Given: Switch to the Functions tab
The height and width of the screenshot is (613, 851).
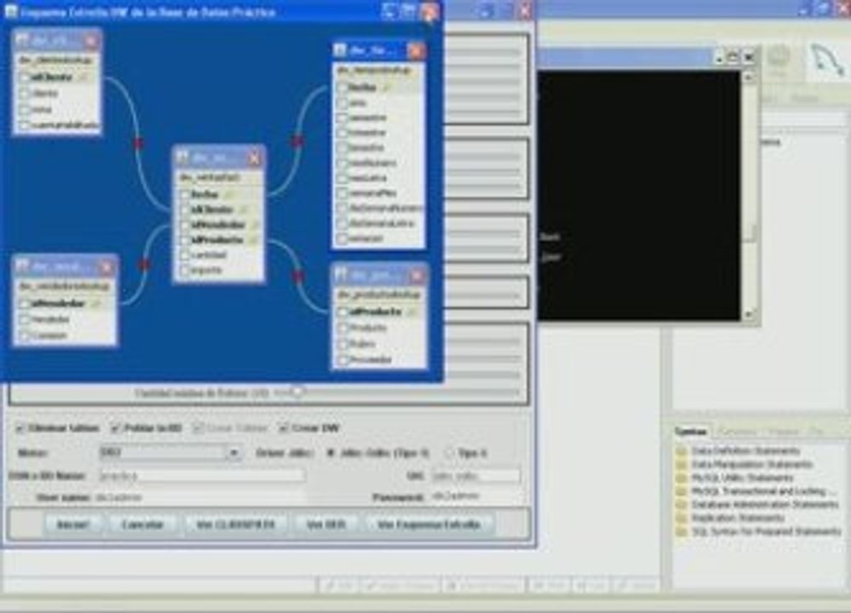Looking at the screenshot, I should [x=737, y=432].
